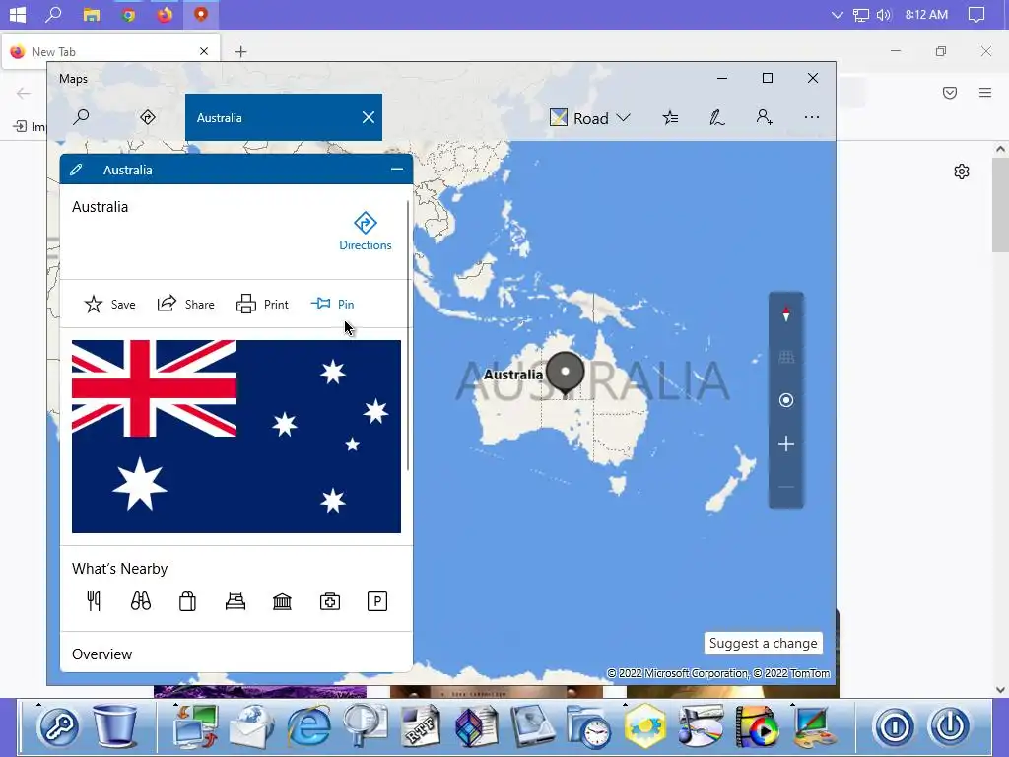Screen dimensions: 1009x757
Task: Open the Maps more options ellipsis
Action: coord(812,117)
